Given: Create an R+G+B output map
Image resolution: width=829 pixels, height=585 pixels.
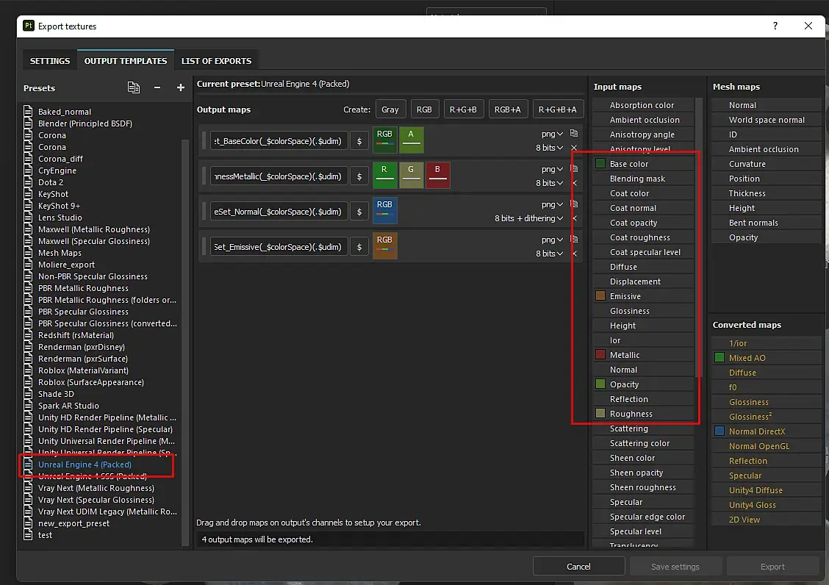Looking at the screenshot, I should coord(463,110).
